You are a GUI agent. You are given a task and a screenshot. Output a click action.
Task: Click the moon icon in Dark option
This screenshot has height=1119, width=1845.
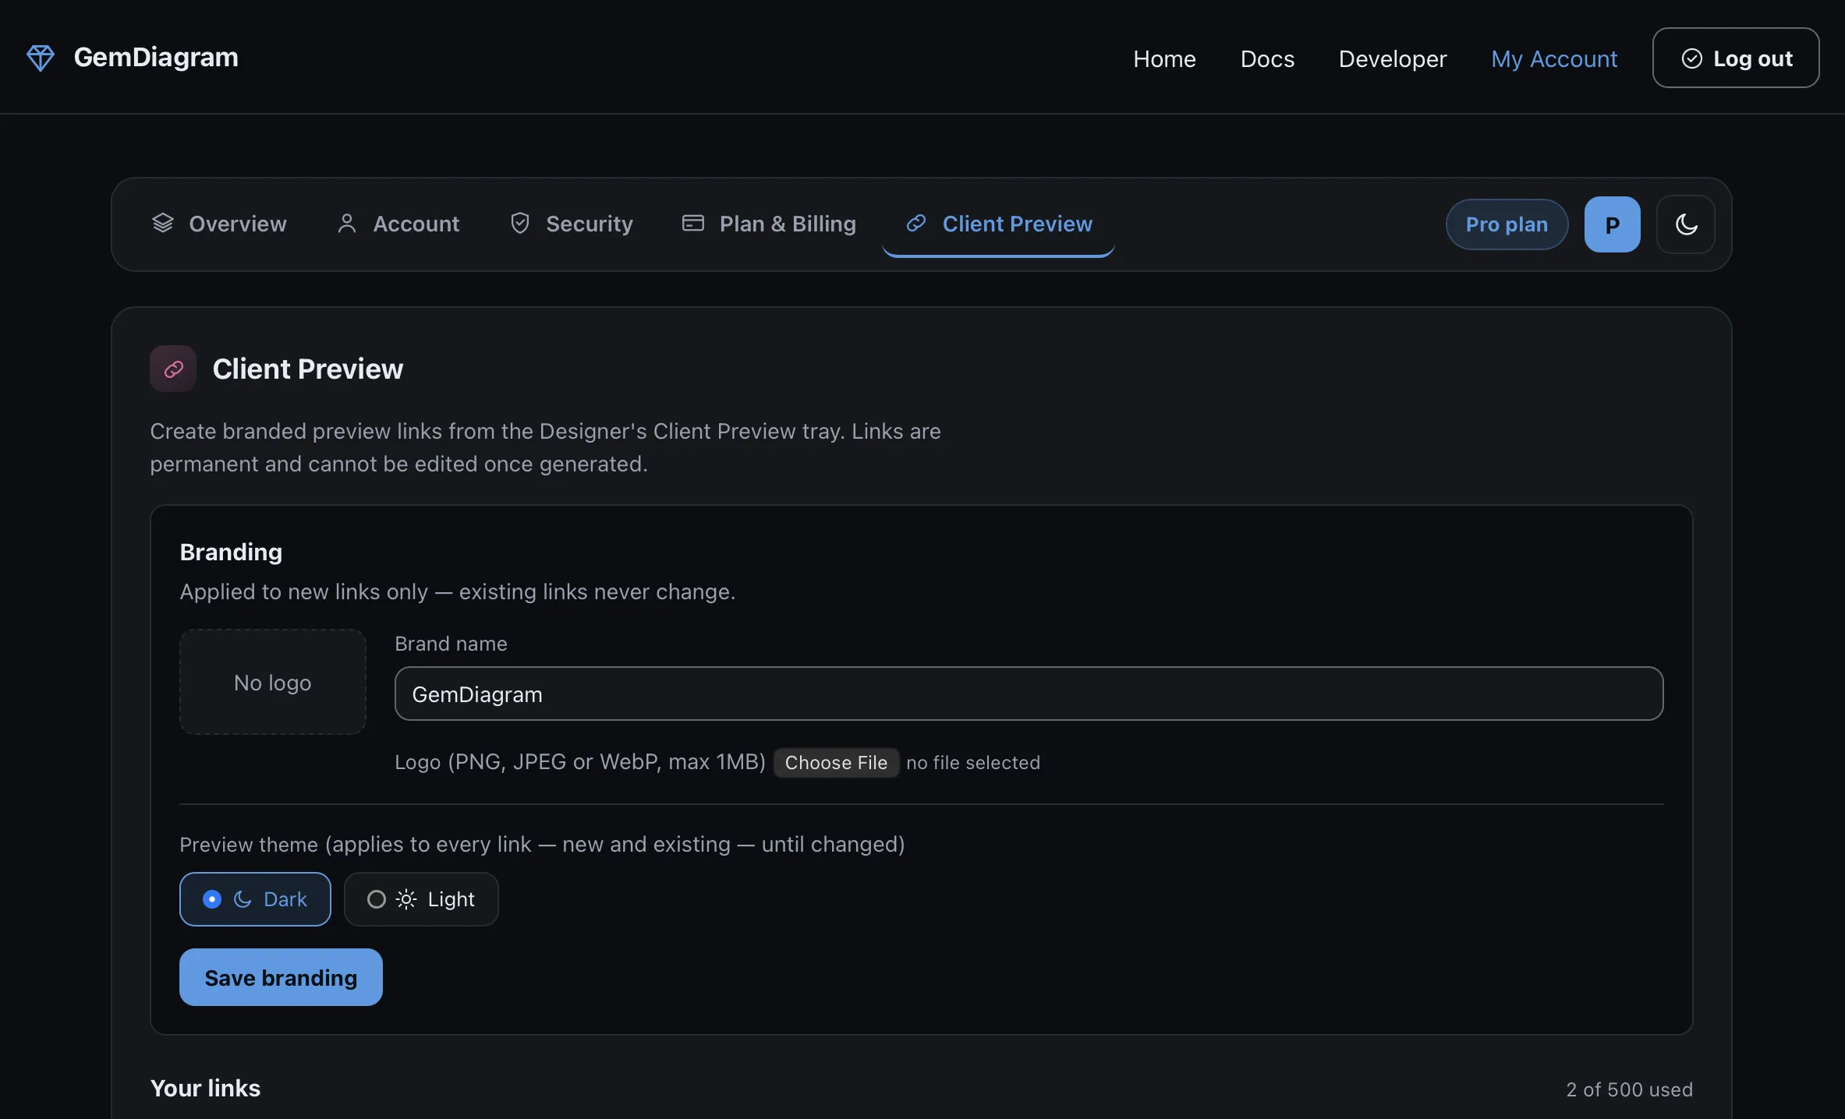tap(243, 899)
